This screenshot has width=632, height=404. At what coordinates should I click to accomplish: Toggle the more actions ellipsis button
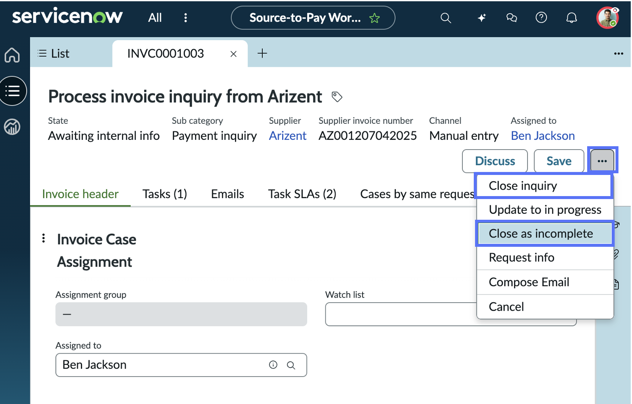602,161
